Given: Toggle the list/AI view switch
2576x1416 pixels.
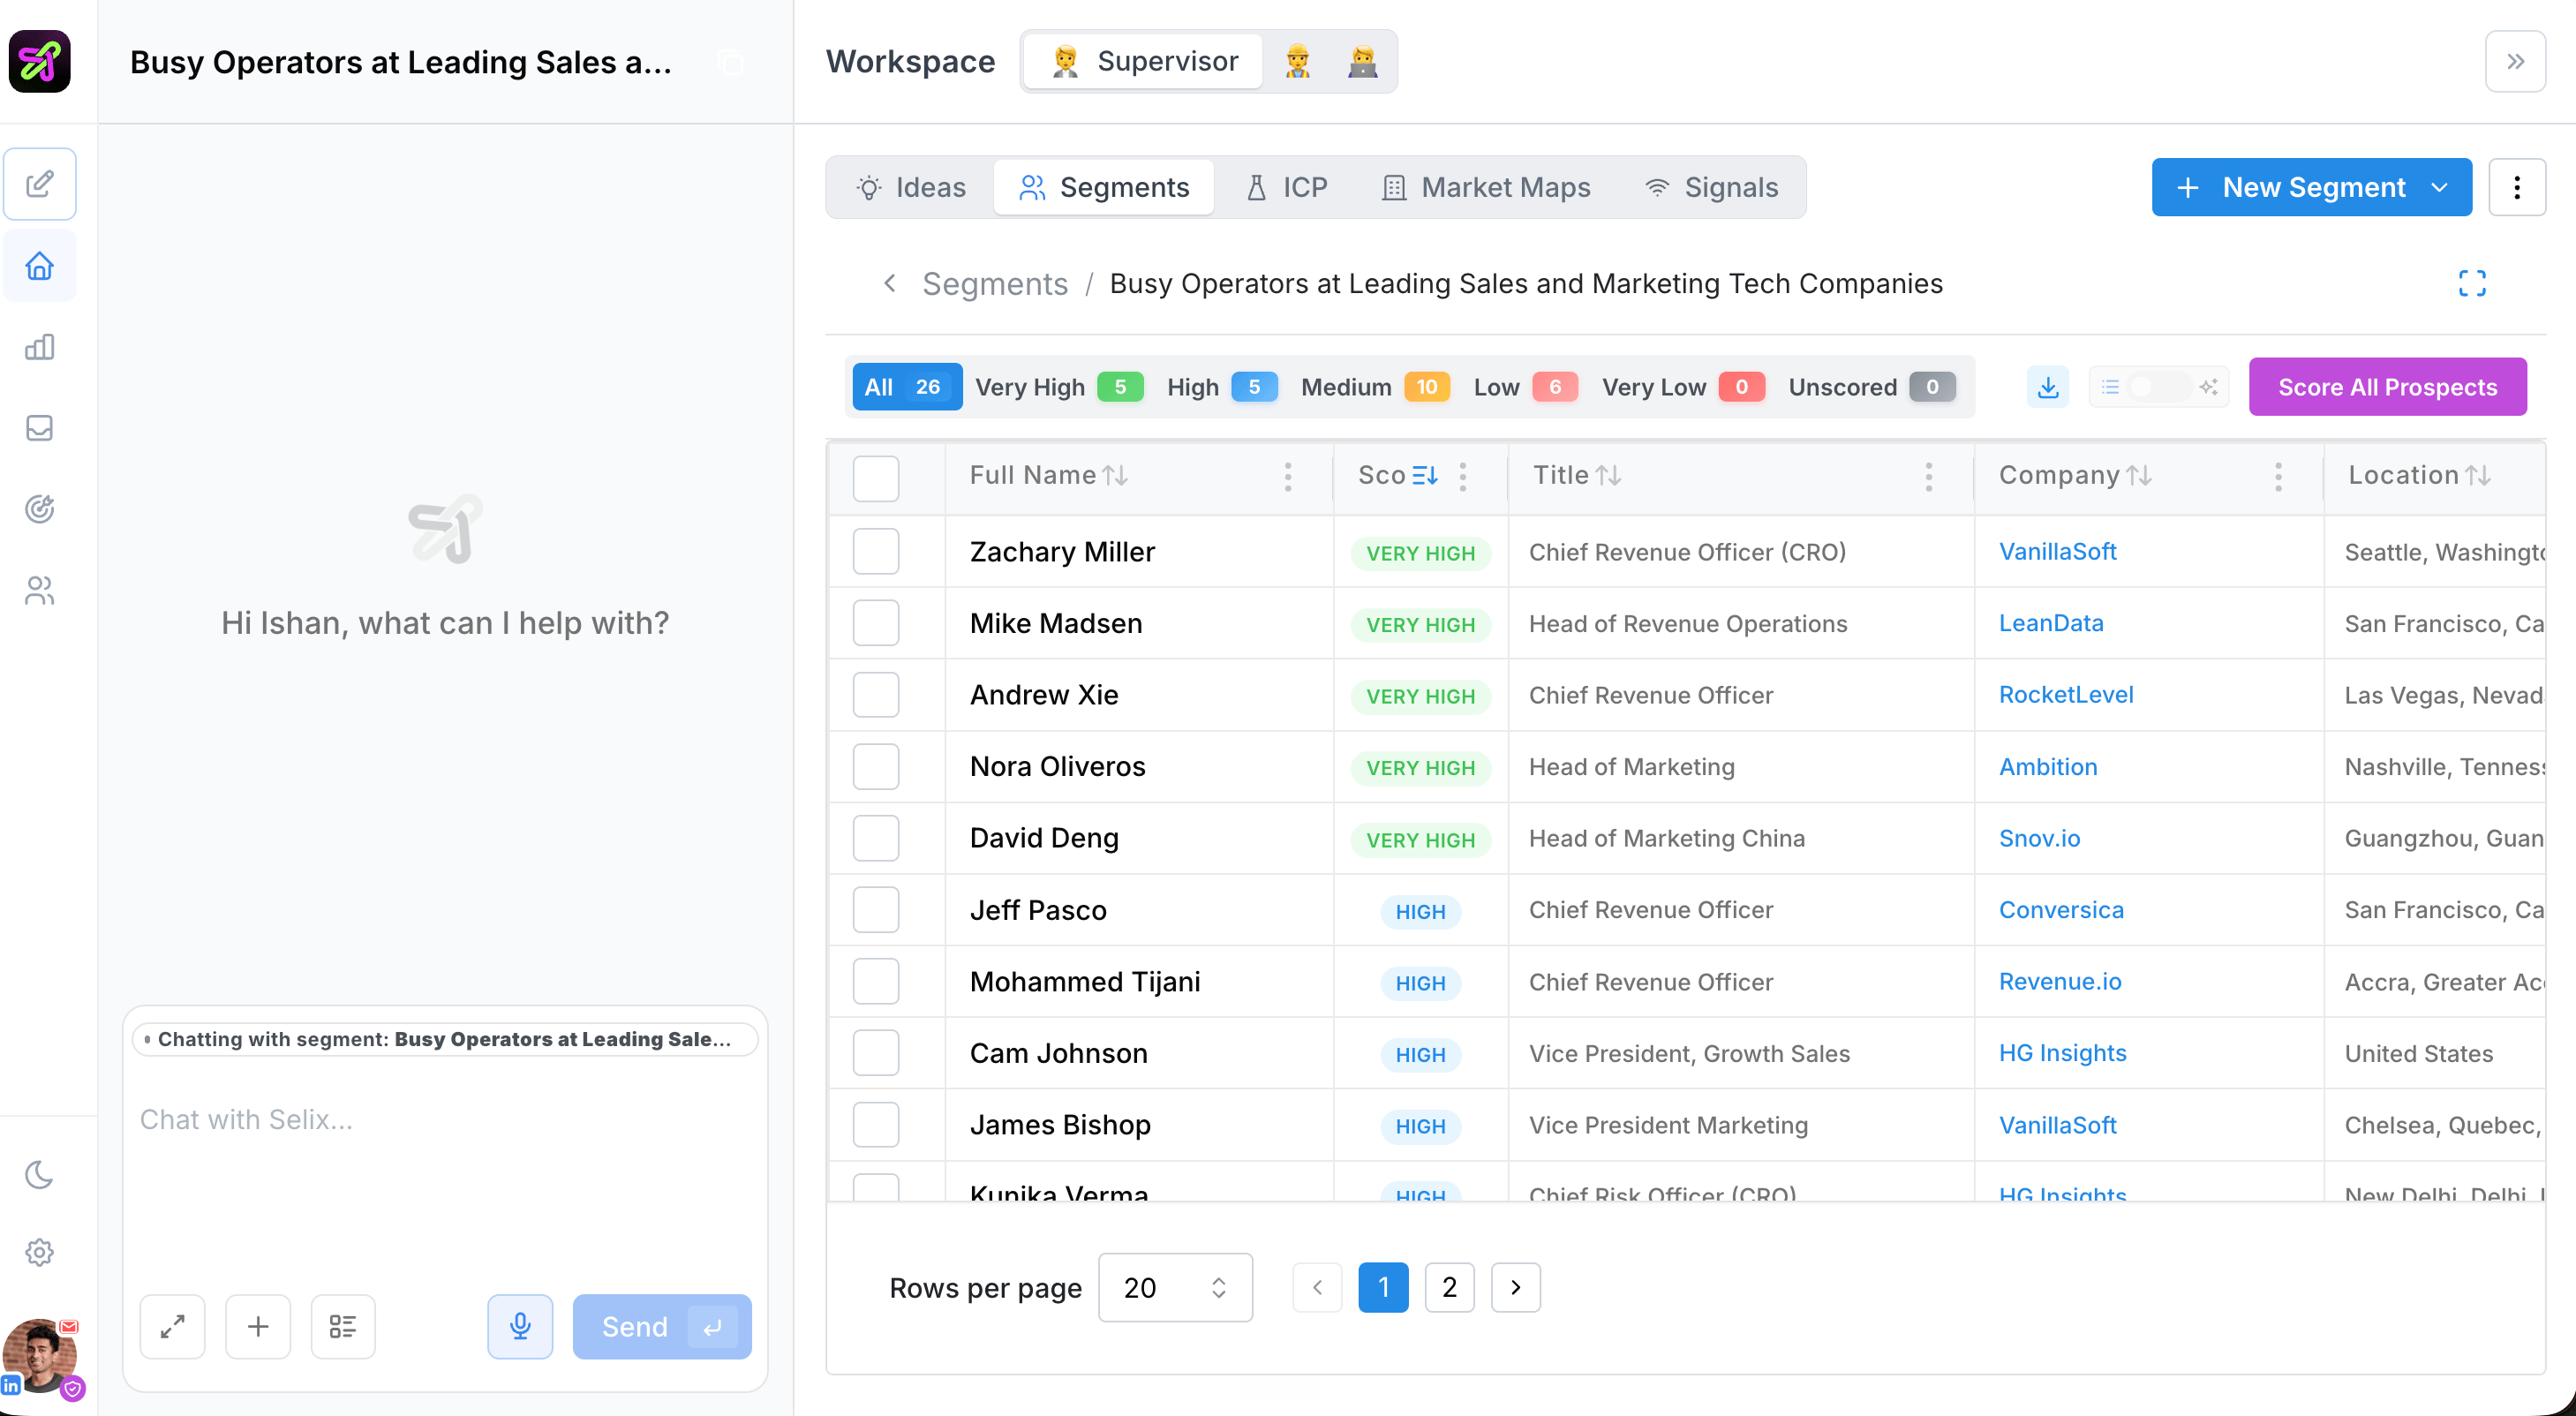Looking at the screenshot, I should point(2159,387).
